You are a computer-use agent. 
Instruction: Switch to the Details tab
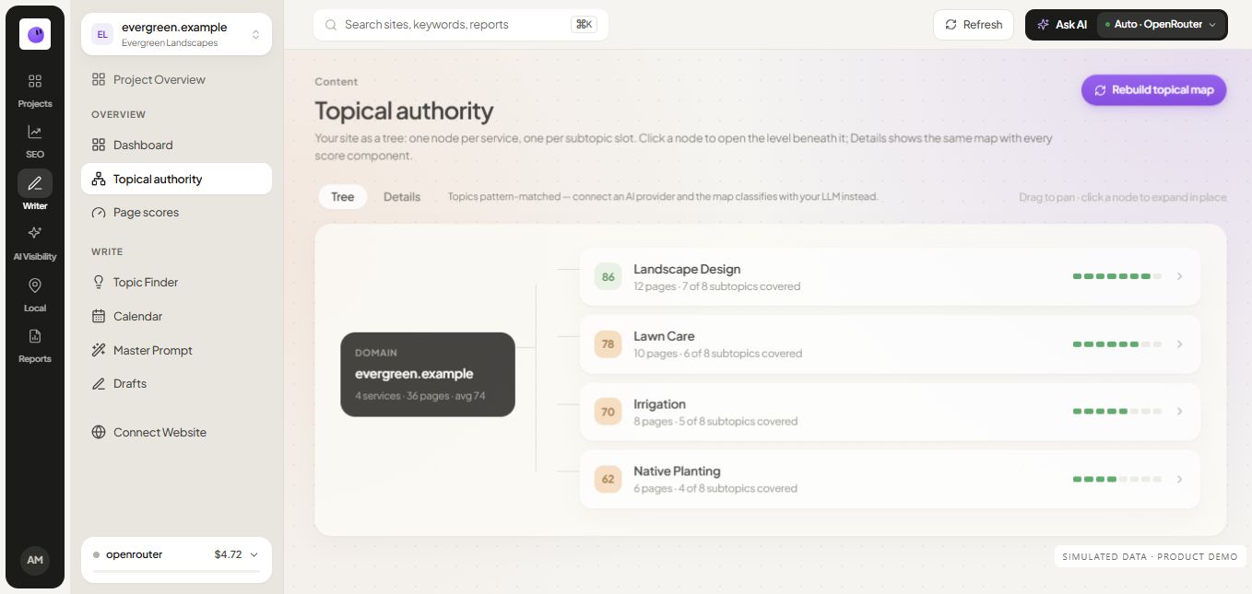pos(402,197)
